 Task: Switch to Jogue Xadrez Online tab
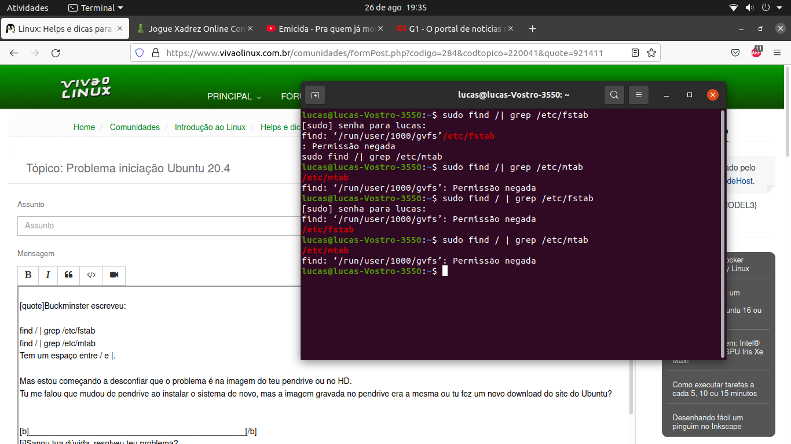(196, 28)
